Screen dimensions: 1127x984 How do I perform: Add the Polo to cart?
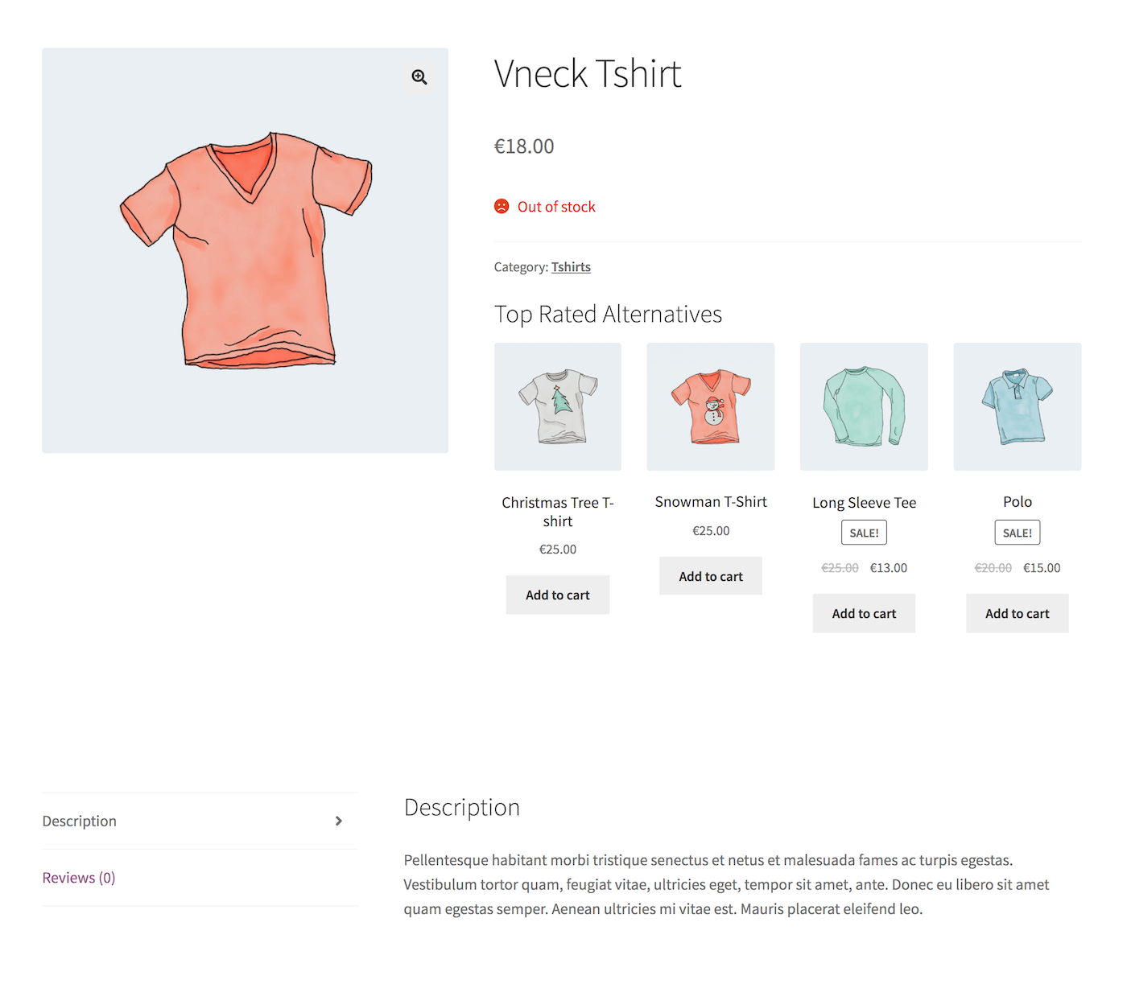point(1017,613)
